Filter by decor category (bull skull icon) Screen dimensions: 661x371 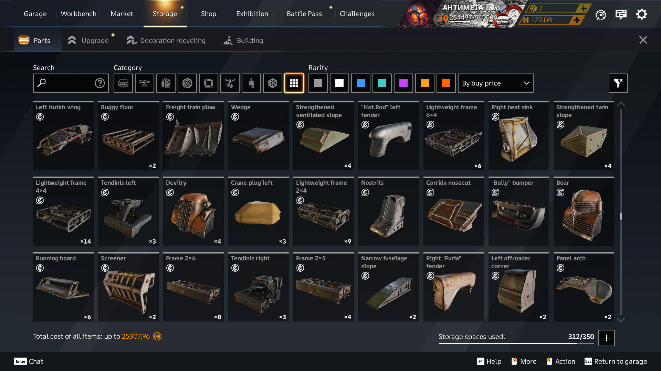click(x=230, y=83)
